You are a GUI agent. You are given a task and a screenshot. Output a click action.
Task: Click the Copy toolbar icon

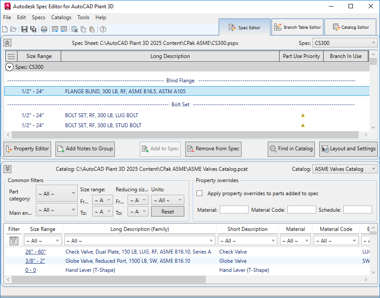83,29
